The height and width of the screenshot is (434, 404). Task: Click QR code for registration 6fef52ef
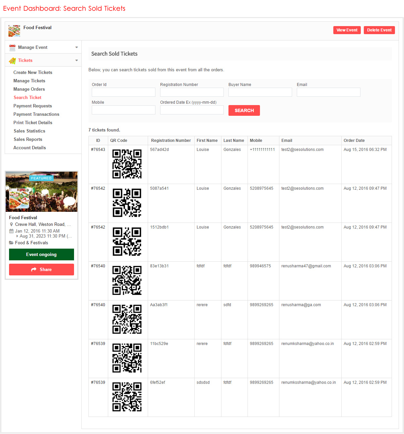click(x=127, y=397)
